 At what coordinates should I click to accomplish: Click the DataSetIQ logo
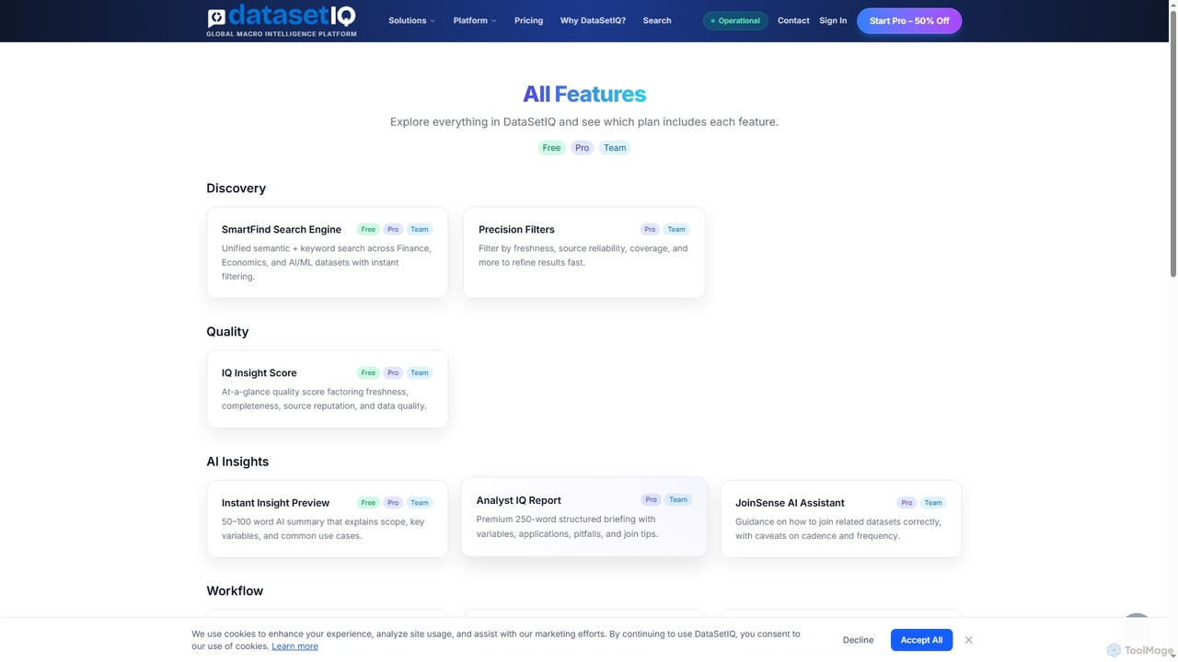[282, 20]
